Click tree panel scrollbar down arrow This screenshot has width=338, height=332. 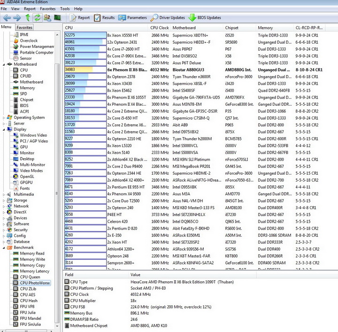pos(57,326)
